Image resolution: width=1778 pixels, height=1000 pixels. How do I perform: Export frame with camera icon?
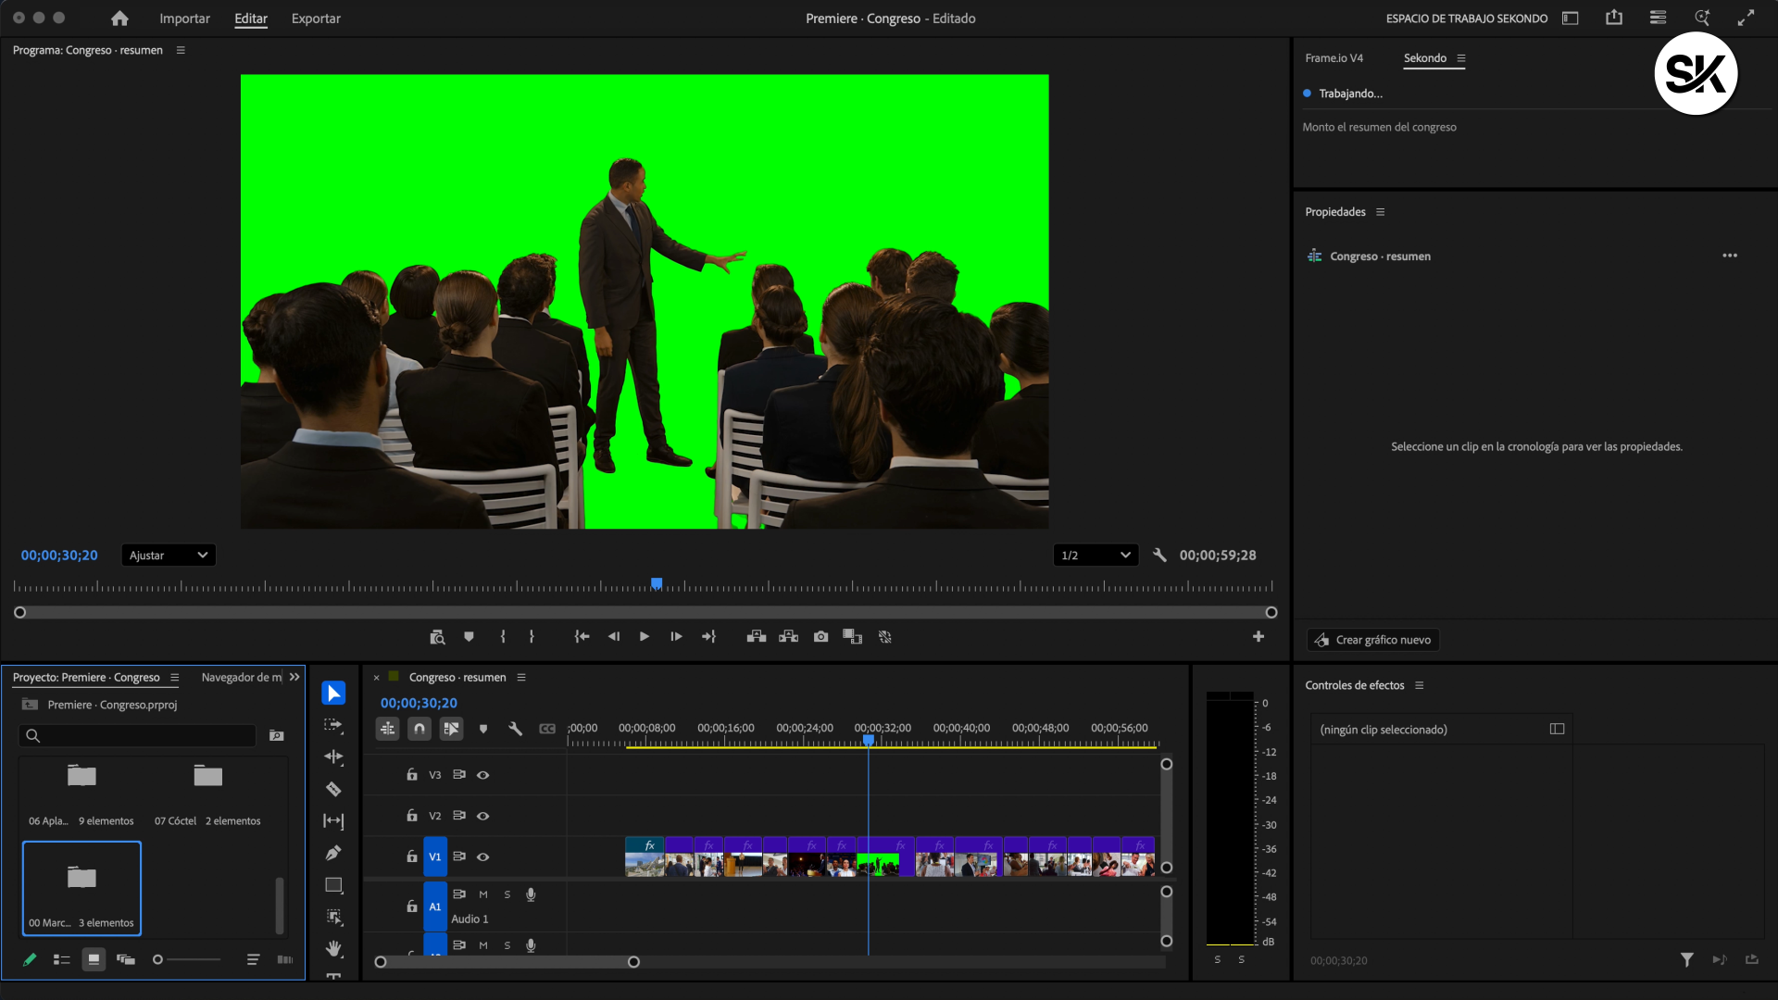point(820,637)
